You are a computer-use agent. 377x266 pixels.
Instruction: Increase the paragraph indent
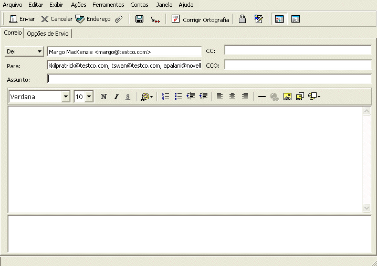pos(203,97)
